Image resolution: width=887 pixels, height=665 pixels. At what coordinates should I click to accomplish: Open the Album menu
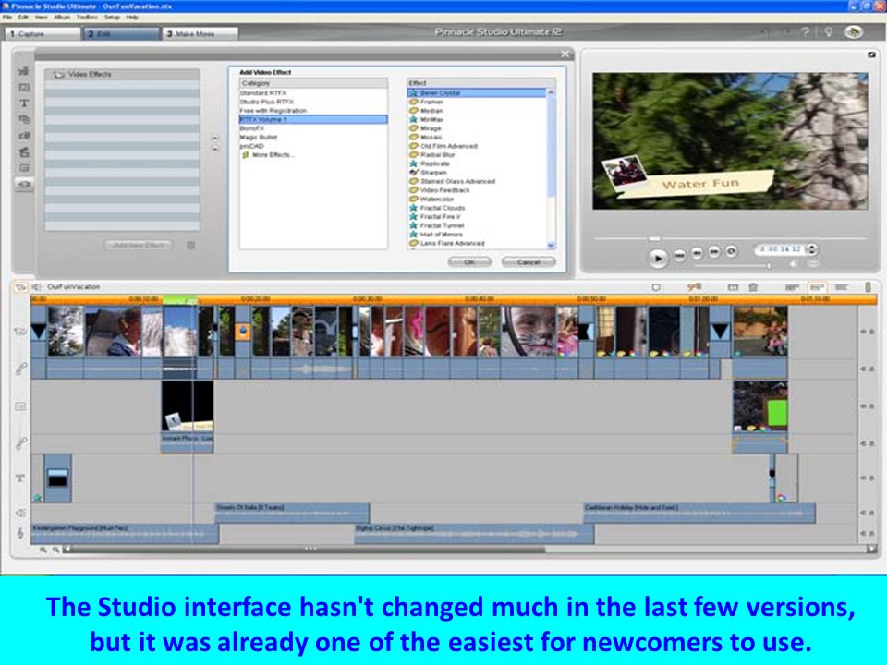(62, 18)
